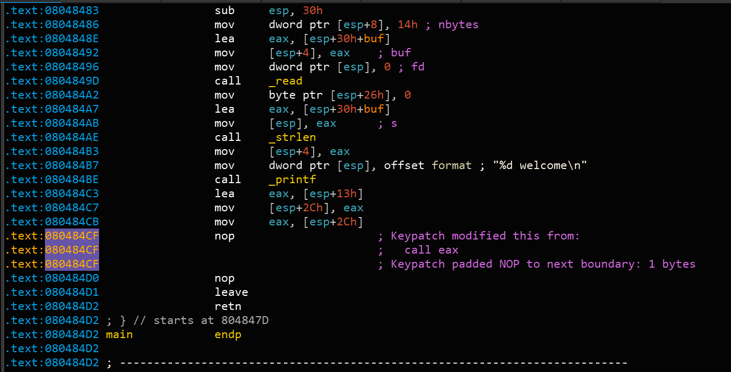Image resolution: width=731 pixels, height=372 pixels.
Task: Click the byte ptr [esp+26h] operand
Action: point(333,95)
